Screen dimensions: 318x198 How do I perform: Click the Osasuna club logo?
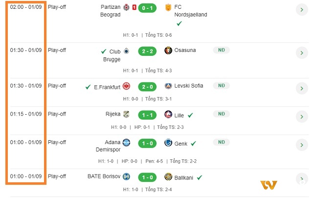tap(168, 50)
